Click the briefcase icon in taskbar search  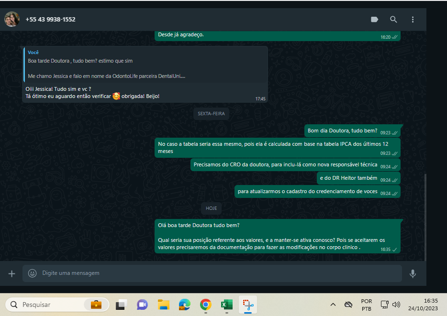[x=96, y=305]
